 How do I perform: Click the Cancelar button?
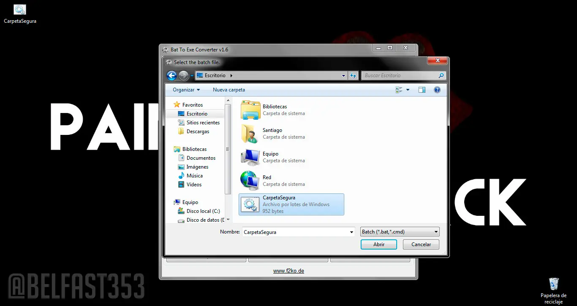[x=421, y=244]
